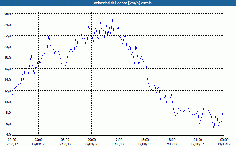
Task: Select the 8,0 y-axis value
Action: pos(8,113)
